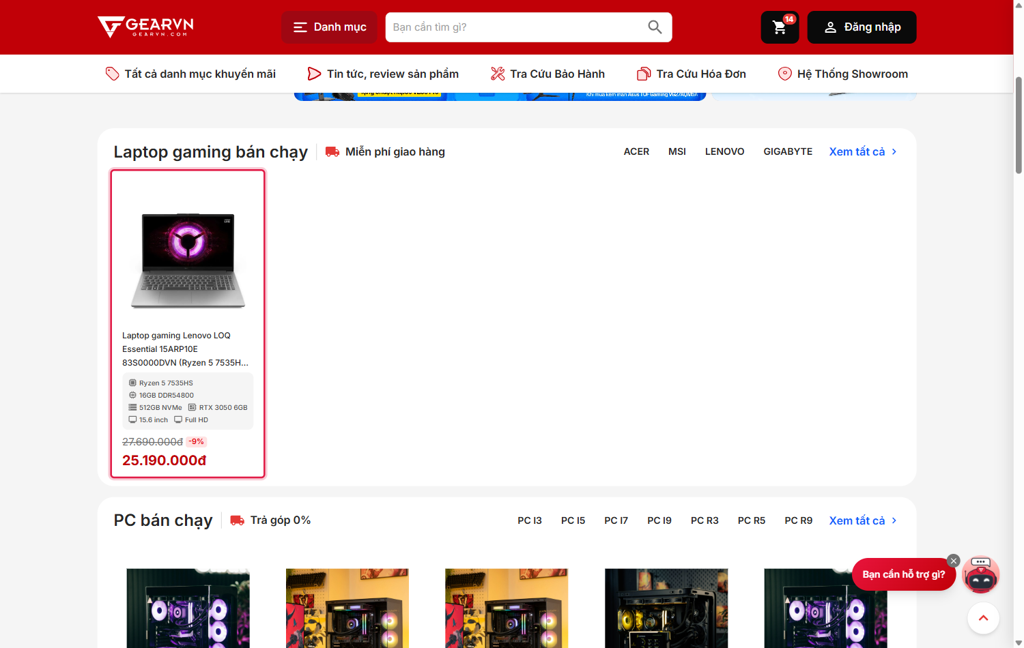The image size is (1024, 648).
Task: Click the Đăng nhập login button
Action: 862,27
